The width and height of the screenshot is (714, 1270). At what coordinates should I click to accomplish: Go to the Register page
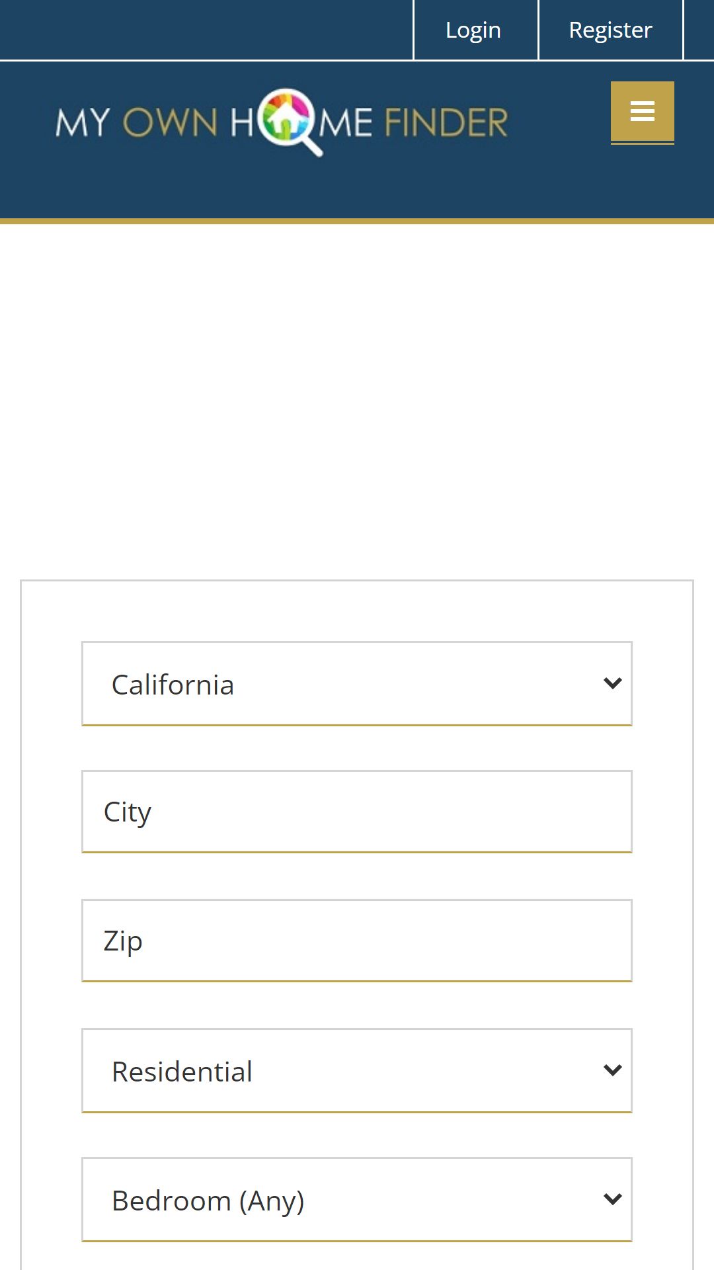point(611,30)
